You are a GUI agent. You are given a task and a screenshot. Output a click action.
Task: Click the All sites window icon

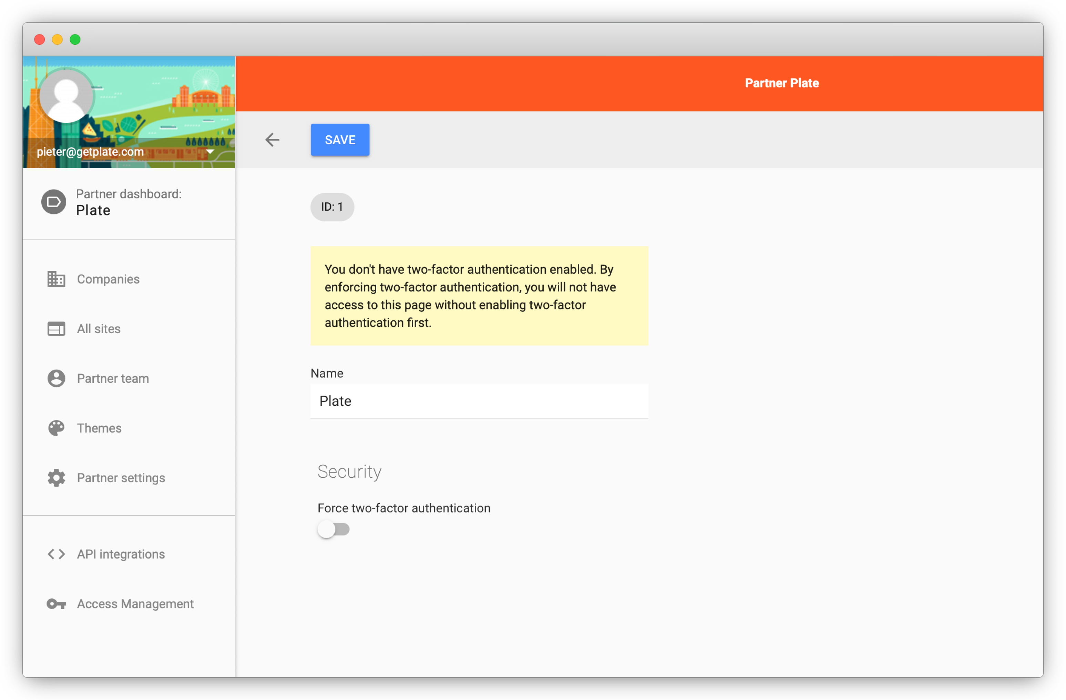(57, 329)
